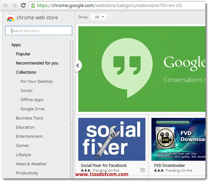Click the flame trending icons under Social Fixer
This screenshot has height=183, width=210.
click(86, 170)
